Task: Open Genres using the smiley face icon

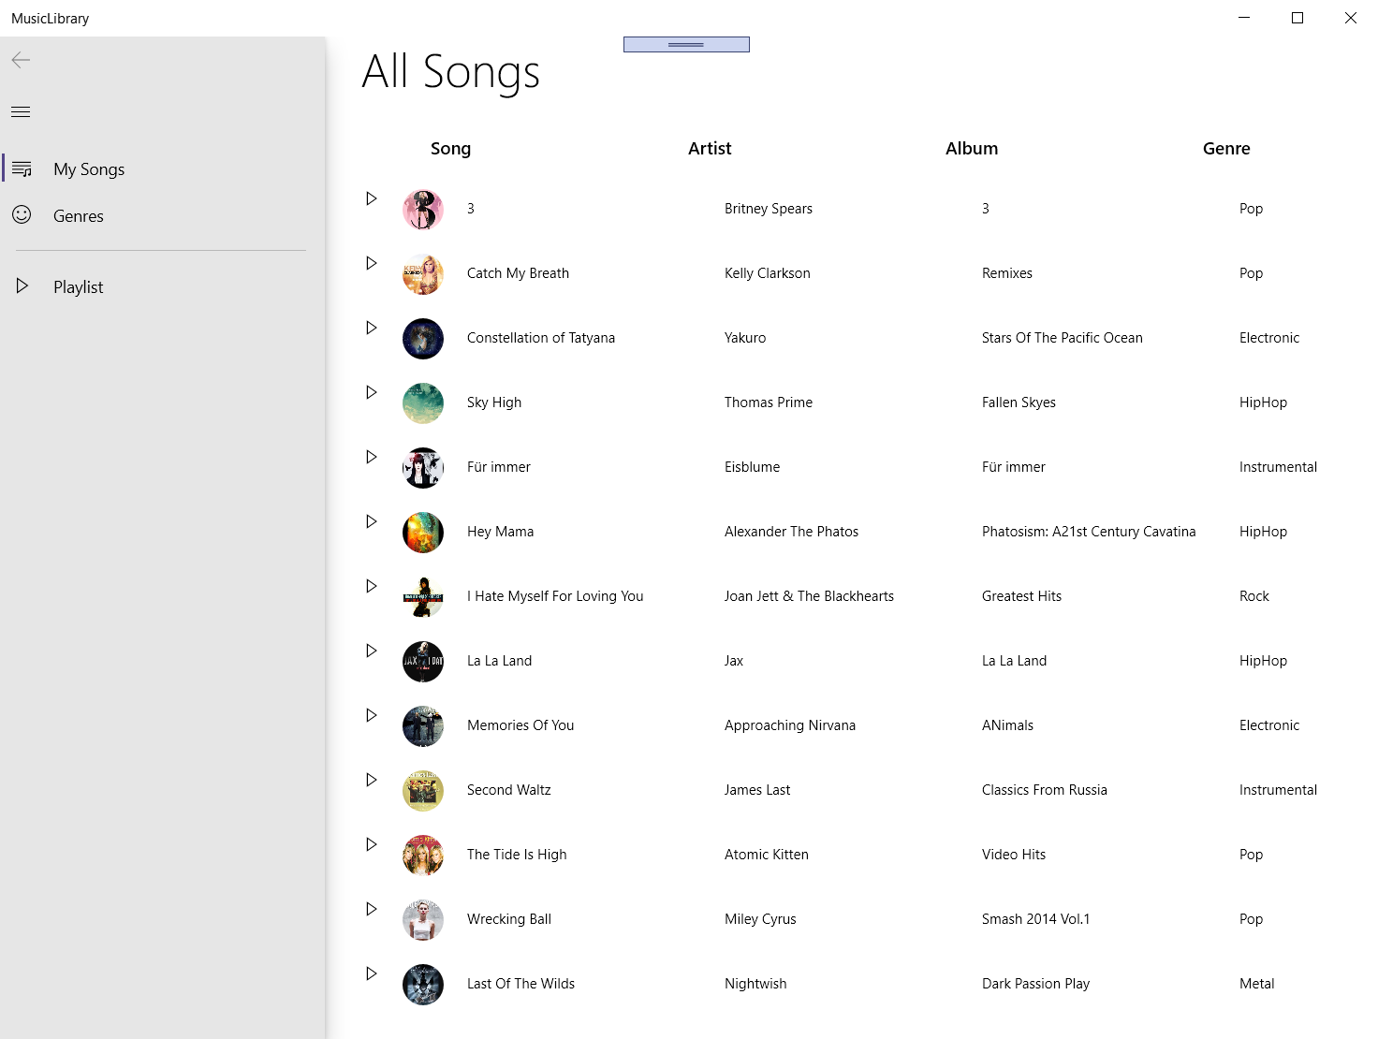Action: point(21,215)
